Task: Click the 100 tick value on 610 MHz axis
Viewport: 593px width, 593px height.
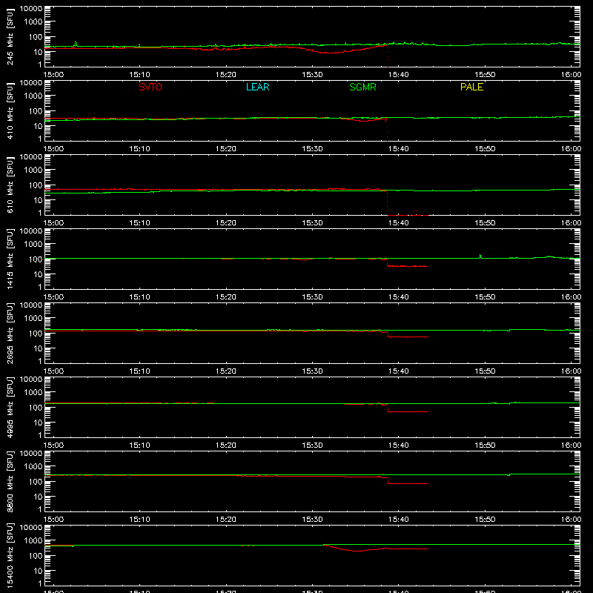Action: [x=36, y=185]
